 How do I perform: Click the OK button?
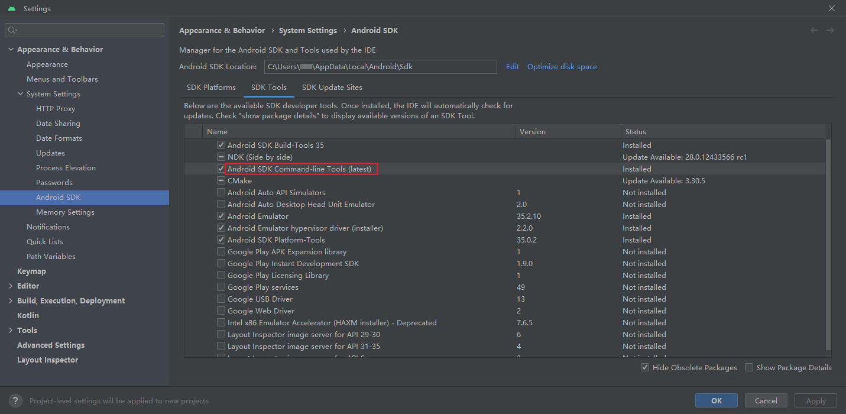(717, 400)
